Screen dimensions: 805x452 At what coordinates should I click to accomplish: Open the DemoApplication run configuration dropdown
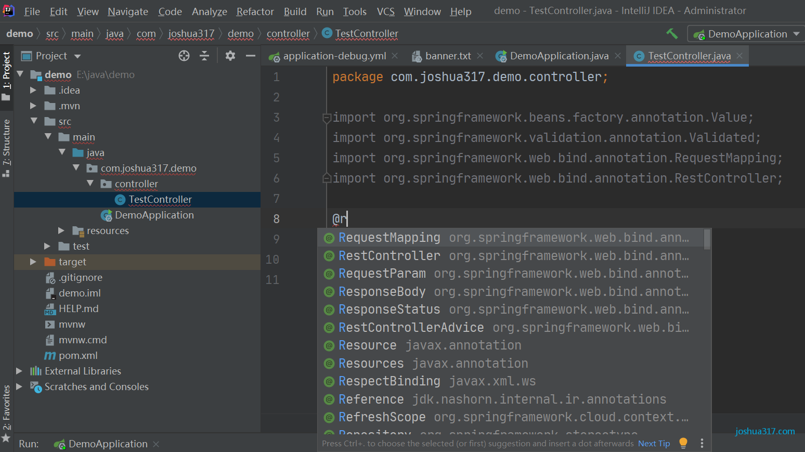746,34
